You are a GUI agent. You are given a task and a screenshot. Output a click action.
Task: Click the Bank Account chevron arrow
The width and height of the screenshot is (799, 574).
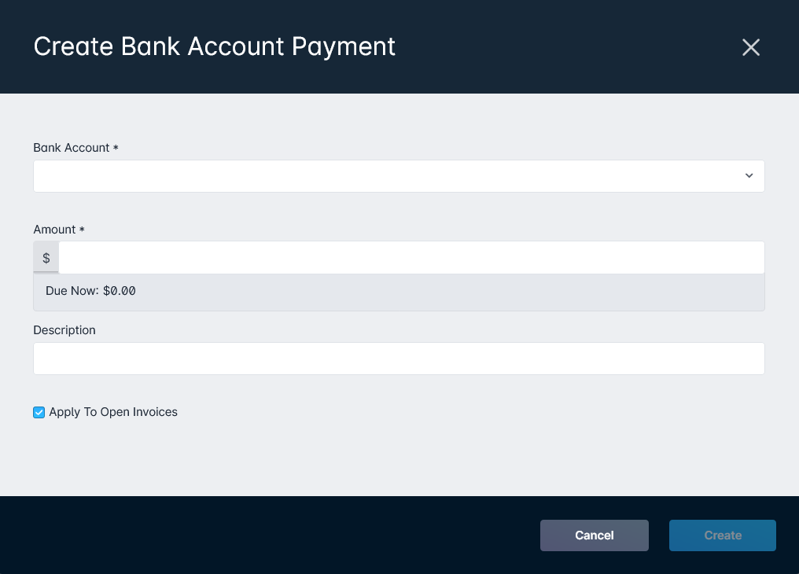[x=749, y=175]
